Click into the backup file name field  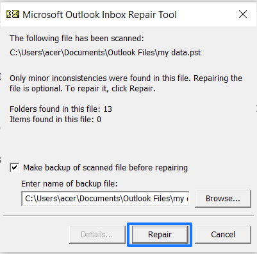point(105,199)
